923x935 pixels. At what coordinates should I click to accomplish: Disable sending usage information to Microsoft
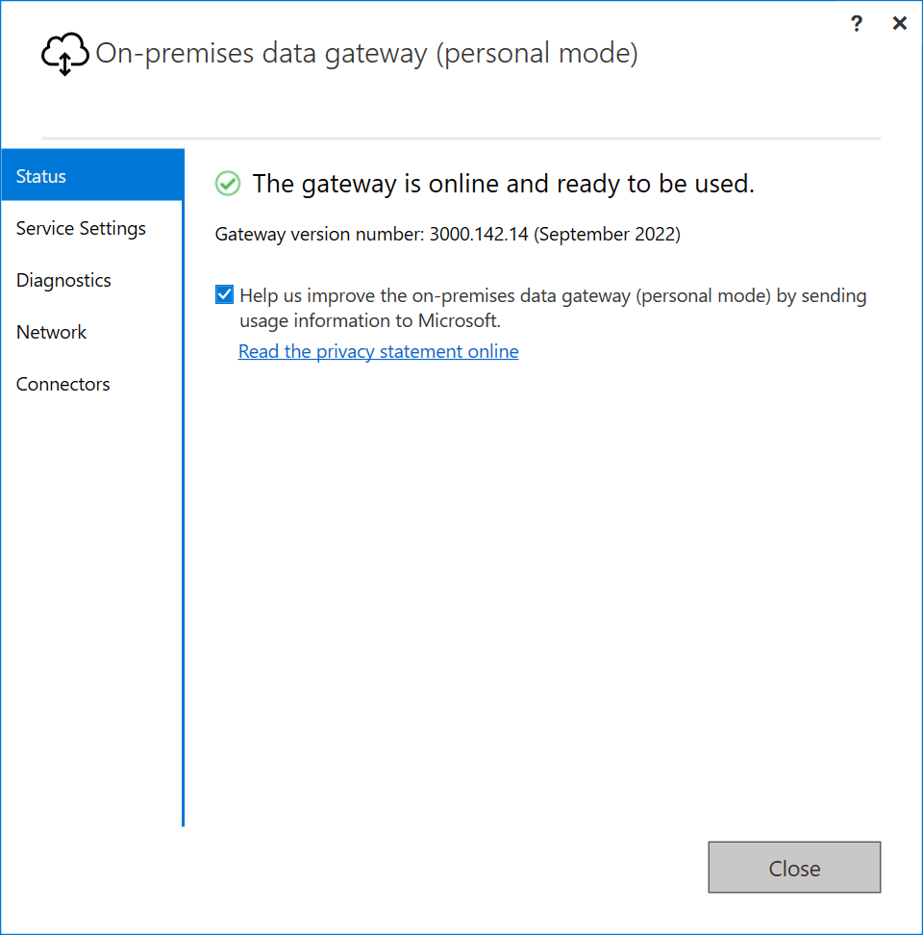click(x=224, y=294)
